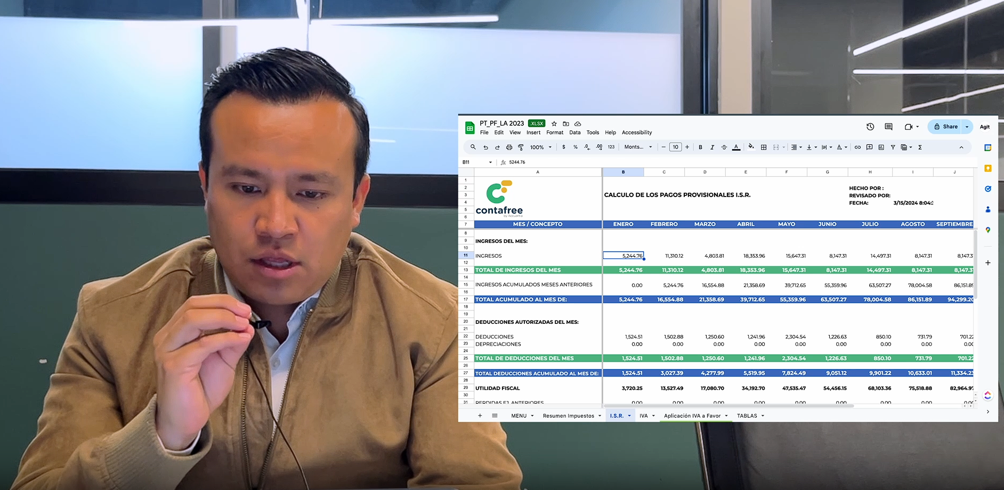Click the B11 name box
The width and height of the screenshot is (1004, 490).
coord(477,162)
